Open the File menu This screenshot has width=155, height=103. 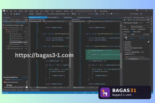click(7, 11)
